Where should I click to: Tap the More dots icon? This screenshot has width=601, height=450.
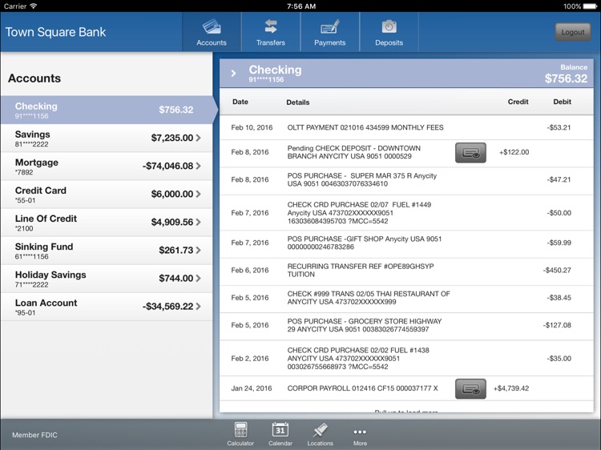(x=360, y=432)
